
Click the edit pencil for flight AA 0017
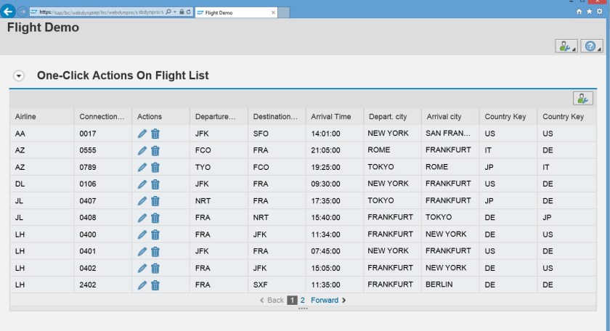tap(142, 134)
